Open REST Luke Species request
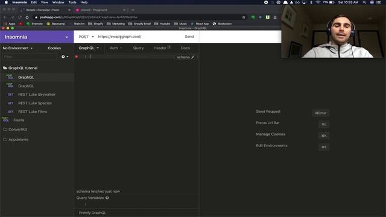 [37, 103]
